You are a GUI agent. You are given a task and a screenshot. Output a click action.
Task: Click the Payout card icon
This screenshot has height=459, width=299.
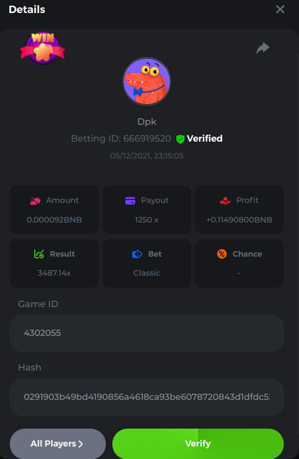[x=130, y=201]
